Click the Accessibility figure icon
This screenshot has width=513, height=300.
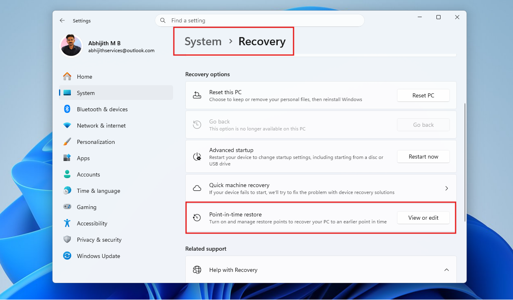67,223
